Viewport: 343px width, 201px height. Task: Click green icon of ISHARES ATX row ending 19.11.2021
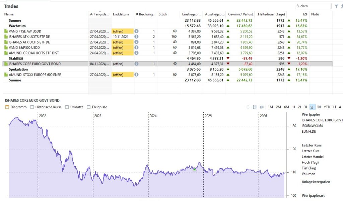[6, 37]
